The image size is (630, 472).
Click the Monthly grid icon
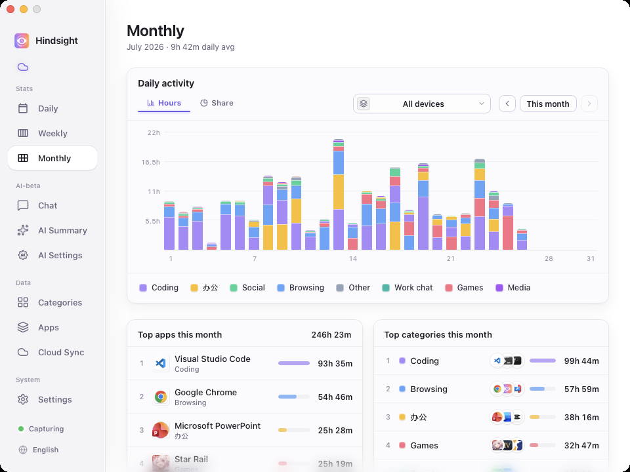(23, 158)
